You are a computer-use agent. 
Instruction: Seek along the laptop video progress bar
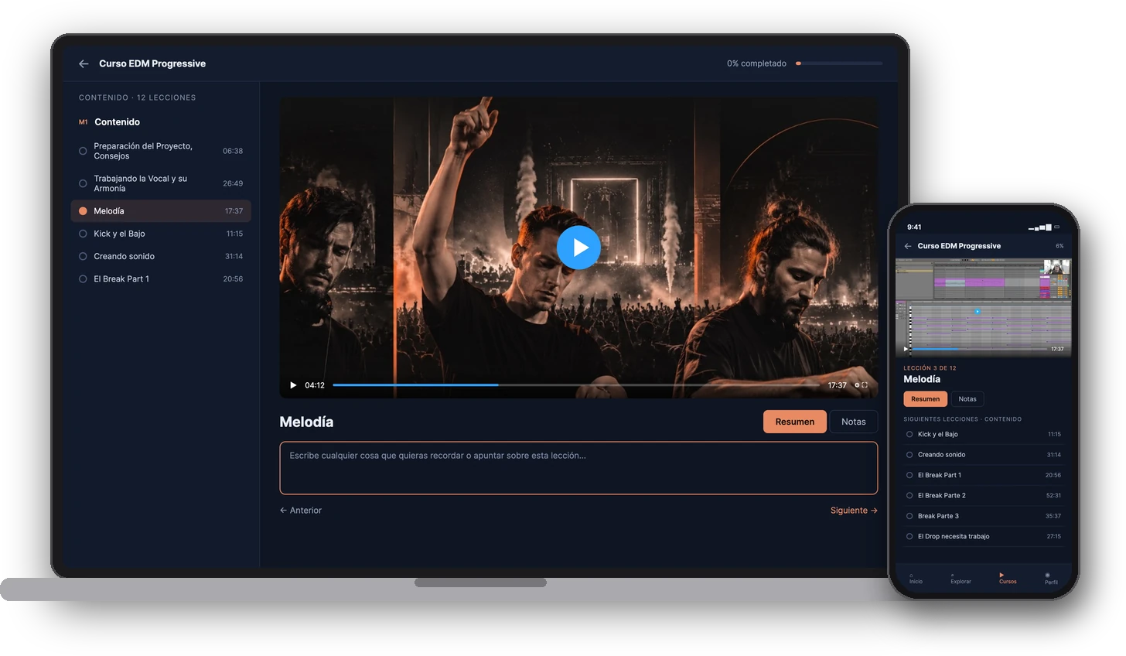coord(576,384)
